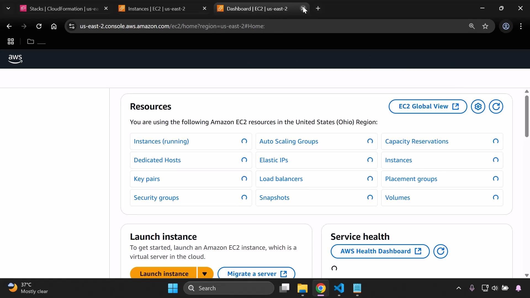Open Instances (running) resource link

161,141
